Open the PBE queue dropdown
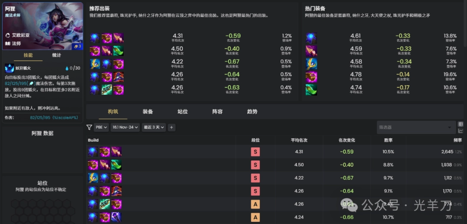Screen dimensions: 467x224 (102, 128)
